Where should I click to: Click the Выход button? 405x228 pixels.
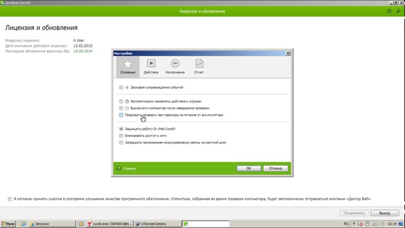pos(385,213)
